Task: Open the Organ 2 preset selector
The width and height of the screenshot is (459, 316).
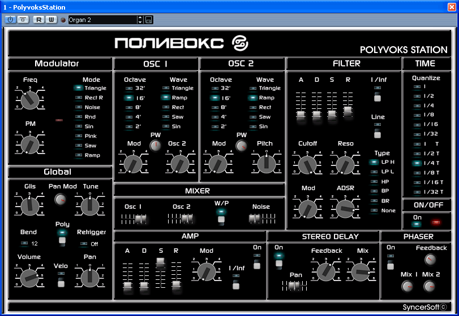Action: pos(102,20)
